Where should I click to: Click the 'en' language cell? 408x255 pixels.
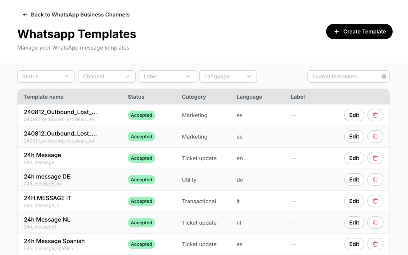pyautogui.click(x=240, y=158)
